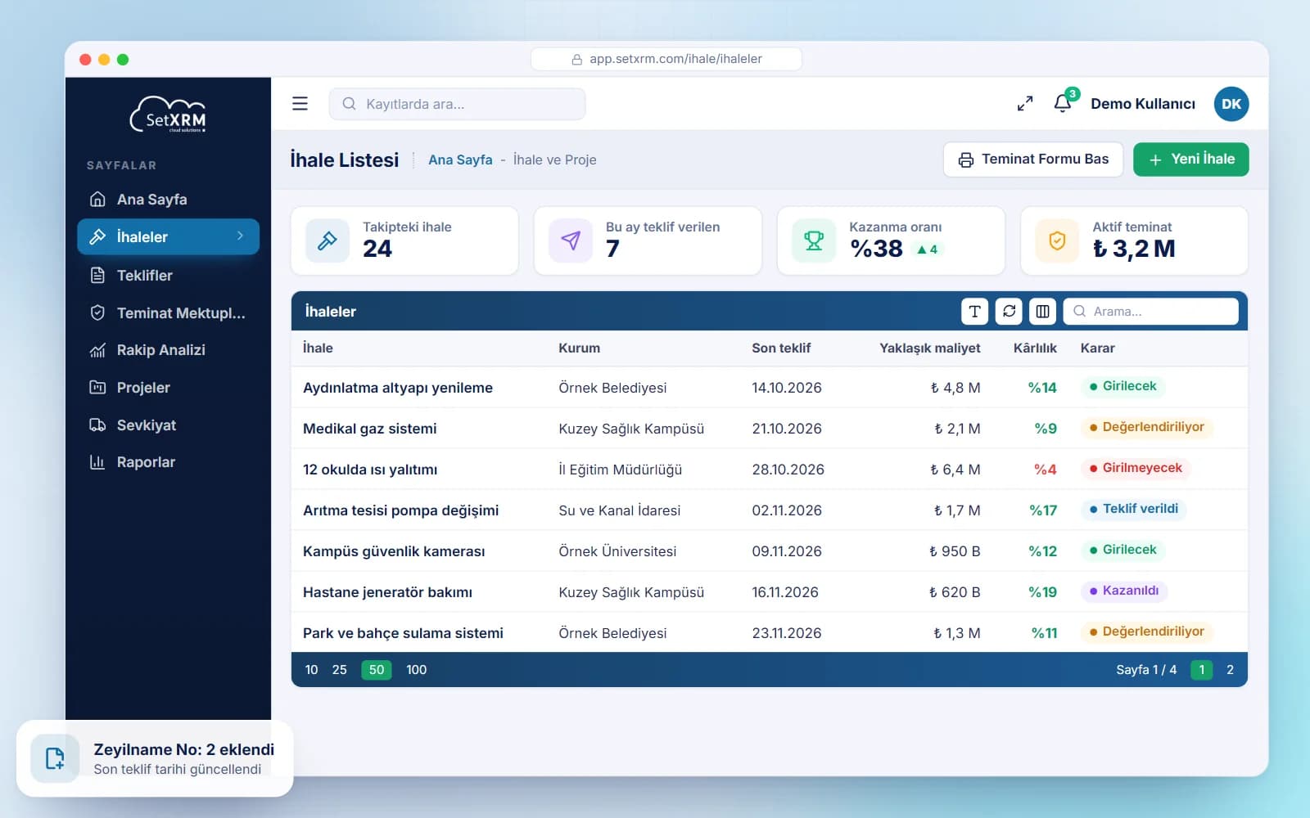
Task: Click the DK user avatar
Action: tap(1231, 104)
